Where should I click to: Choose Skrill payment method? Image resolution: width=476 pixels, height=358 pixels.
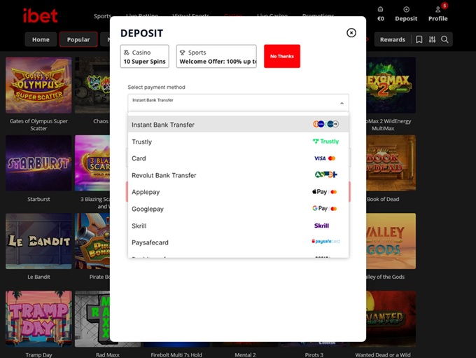[238, 226]
